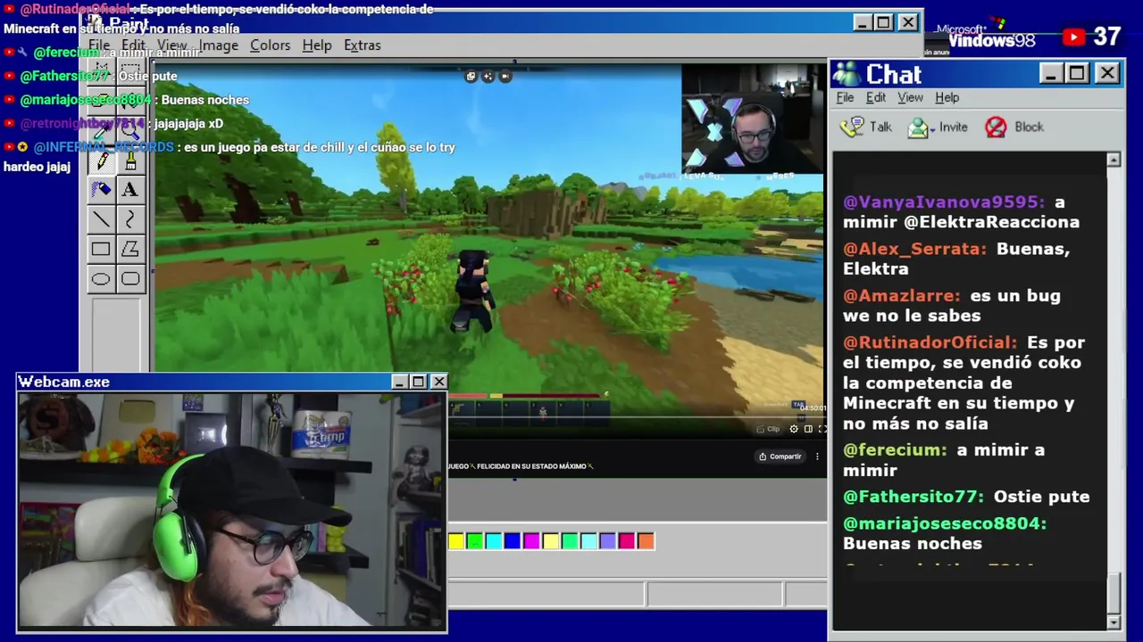Open the Edit menu in Paint

pyautogui.click(x=133, y=45)
